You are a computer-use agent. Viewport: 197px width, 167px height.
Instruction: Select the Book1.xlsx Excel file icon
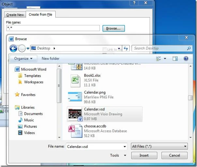click(x=75, y=81)
